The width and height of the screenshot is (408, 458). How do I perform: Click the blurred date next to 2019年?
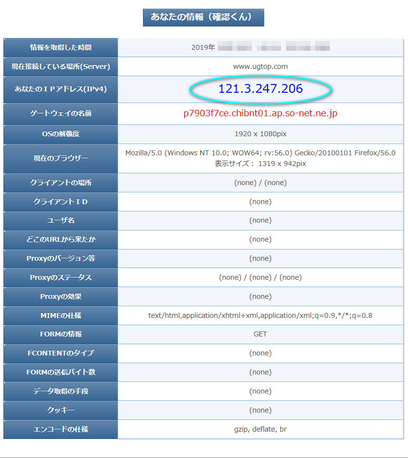click(273, 47)
